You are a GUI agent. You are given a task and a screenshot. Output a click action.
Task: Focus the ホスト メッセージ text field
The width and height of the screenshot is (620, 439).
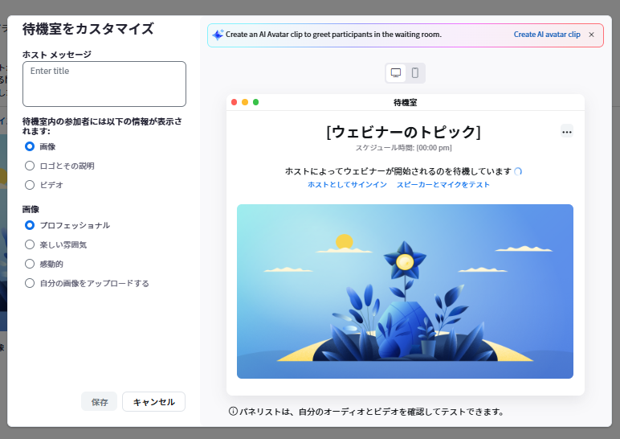pos(104,84)
